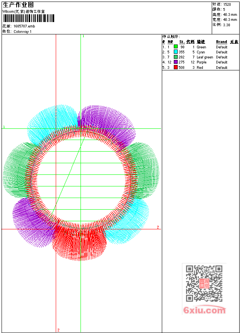Select the 'Green' description in row 1
This screenshot has width=240, height=333.
tap(201, 47)
